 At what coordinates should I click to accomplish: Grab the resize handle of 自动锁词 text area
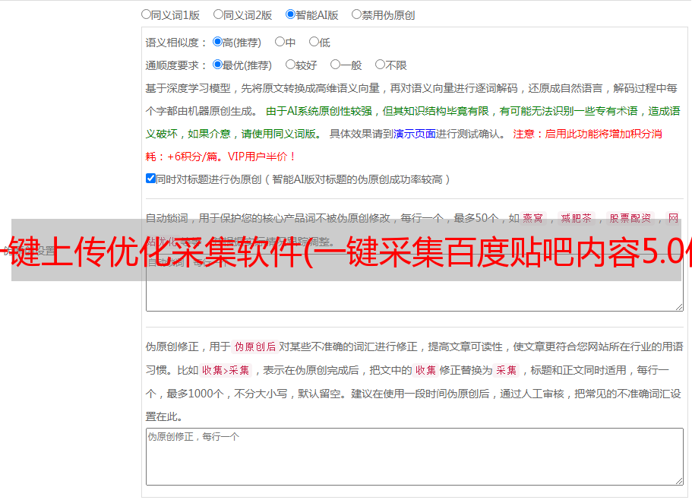pos(679,307)
